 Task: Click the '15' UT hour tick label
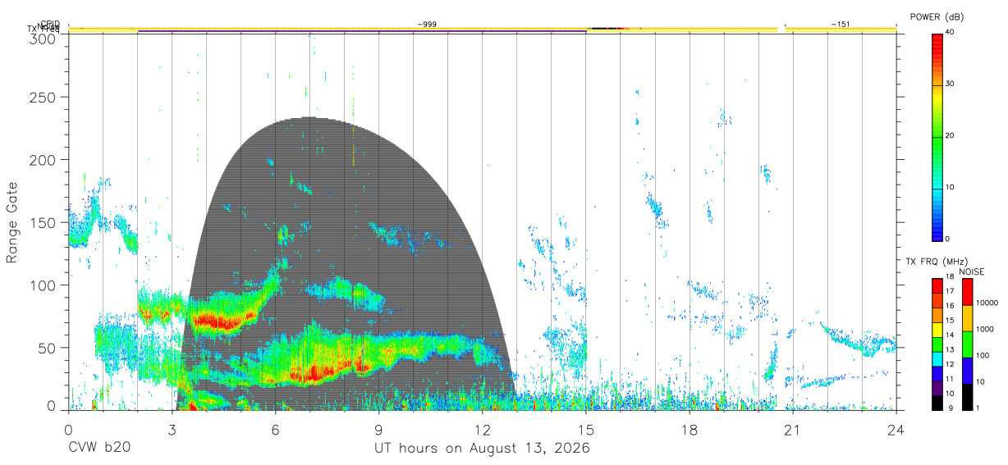[x=586, y=429]
